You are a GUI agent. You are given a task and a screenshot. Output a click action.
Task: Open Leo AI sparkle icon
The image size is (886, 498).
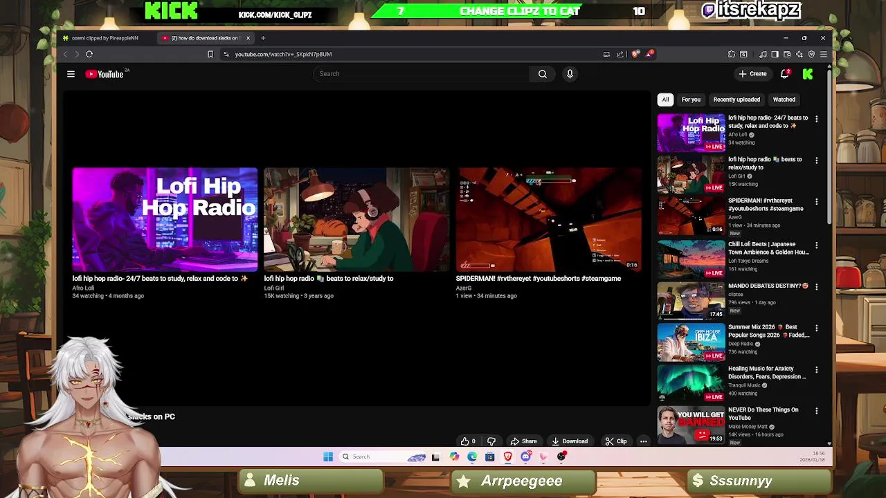[799, 54]
